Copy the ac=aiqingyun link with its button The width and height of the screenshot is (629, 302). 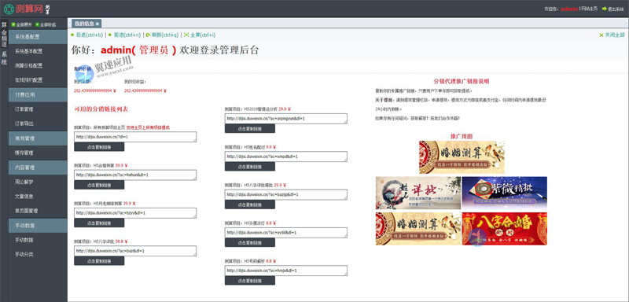point(250,128)
